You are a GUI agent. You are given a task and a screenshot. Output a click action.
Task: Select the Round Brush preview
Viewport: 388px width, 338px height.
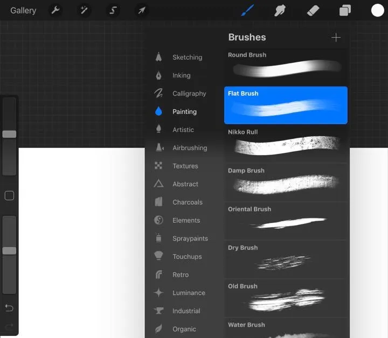point(286,67)
